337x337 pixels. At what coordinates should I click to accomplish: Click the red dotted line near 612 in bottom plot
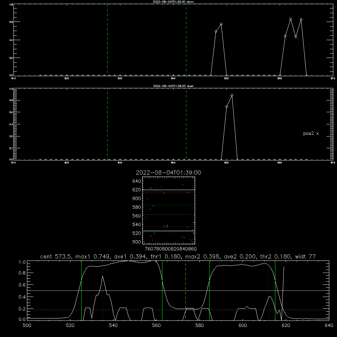click(x=269, y=290)
